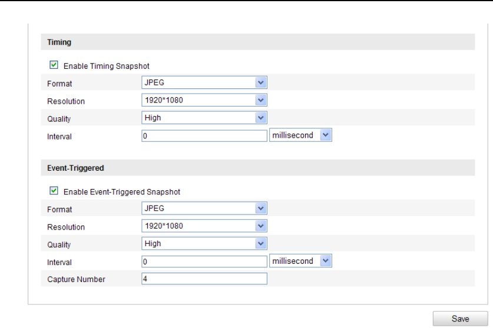Click the Event-Triggered section header

pyautogui.click(x=75, y=168)
